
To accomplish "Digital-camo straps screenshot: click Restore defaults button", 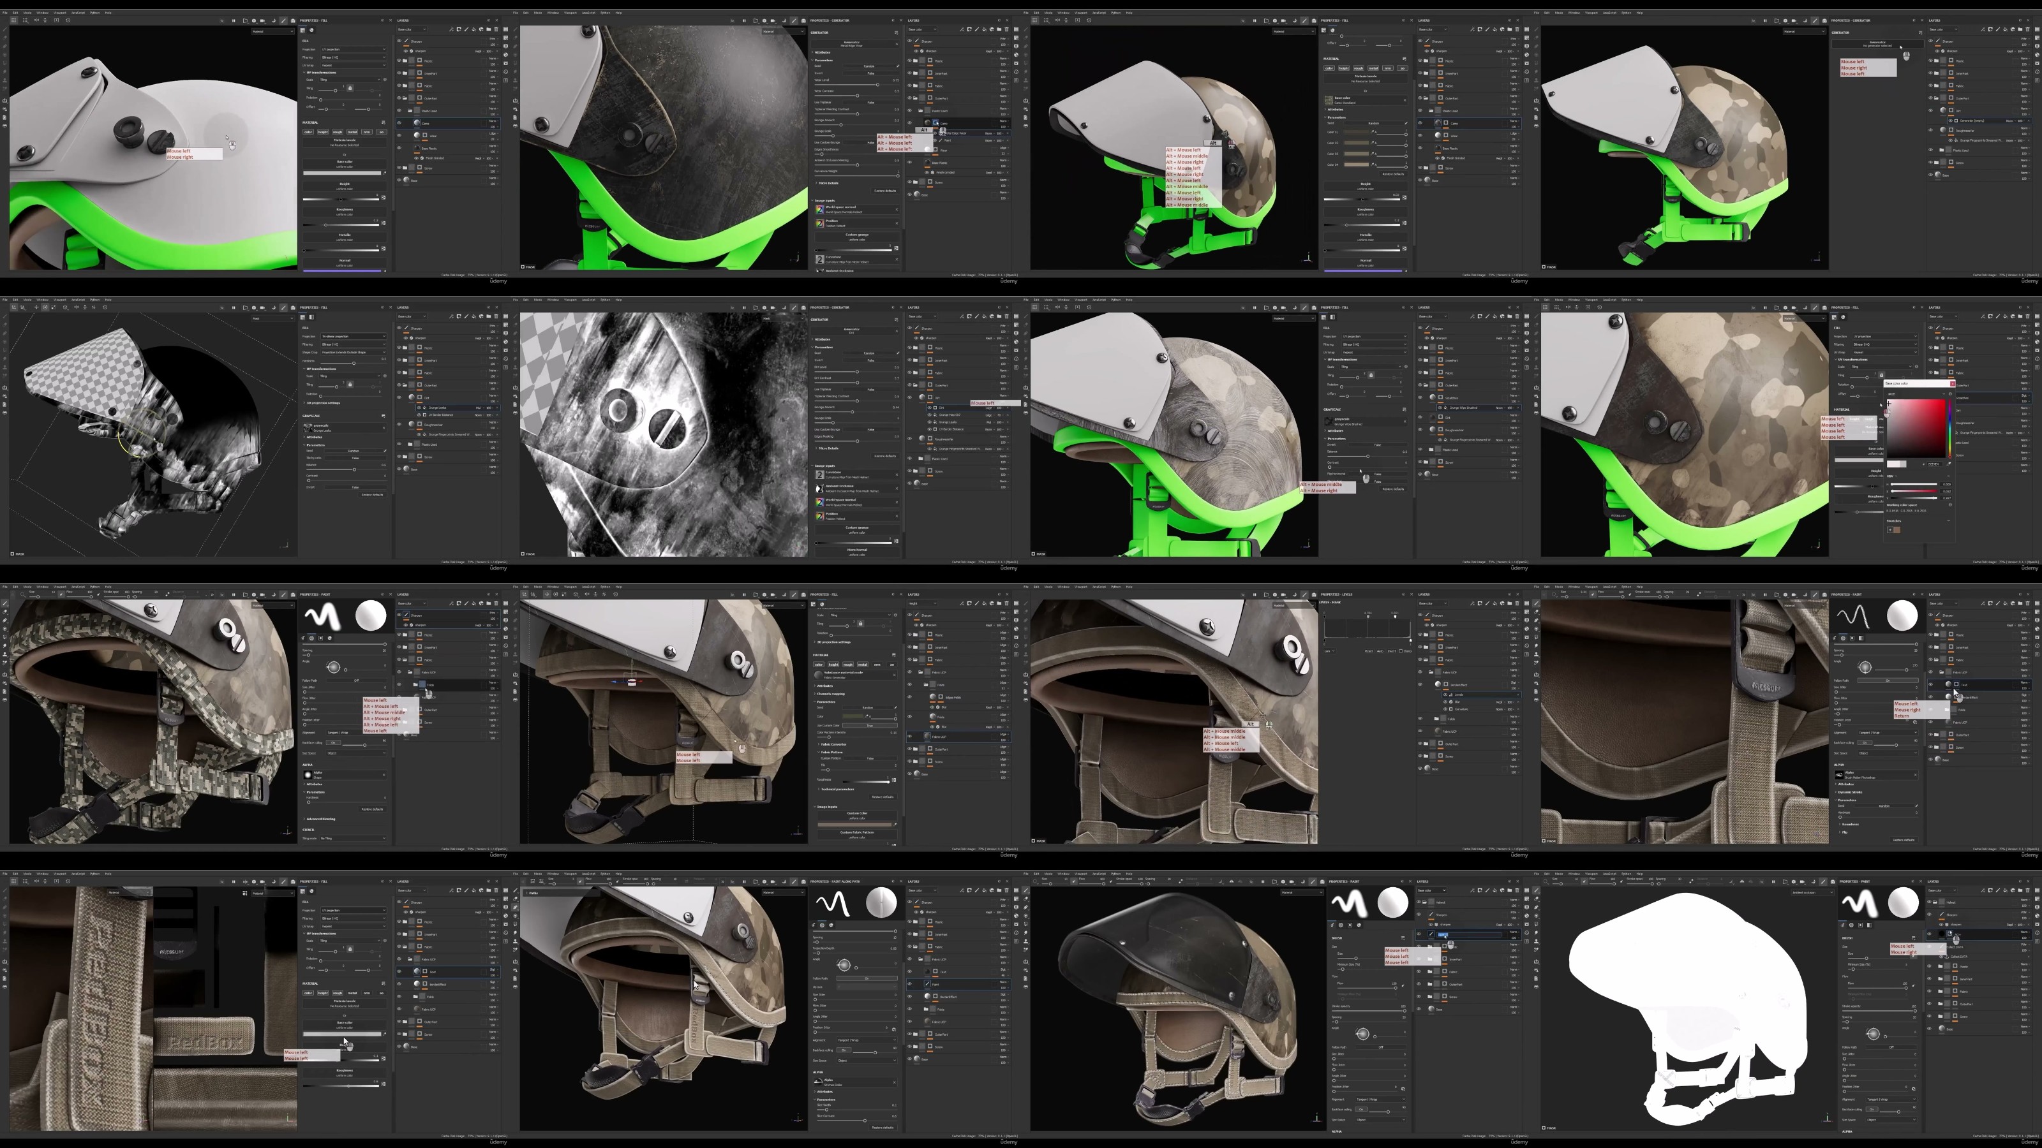I will click(x=372, y=809).
